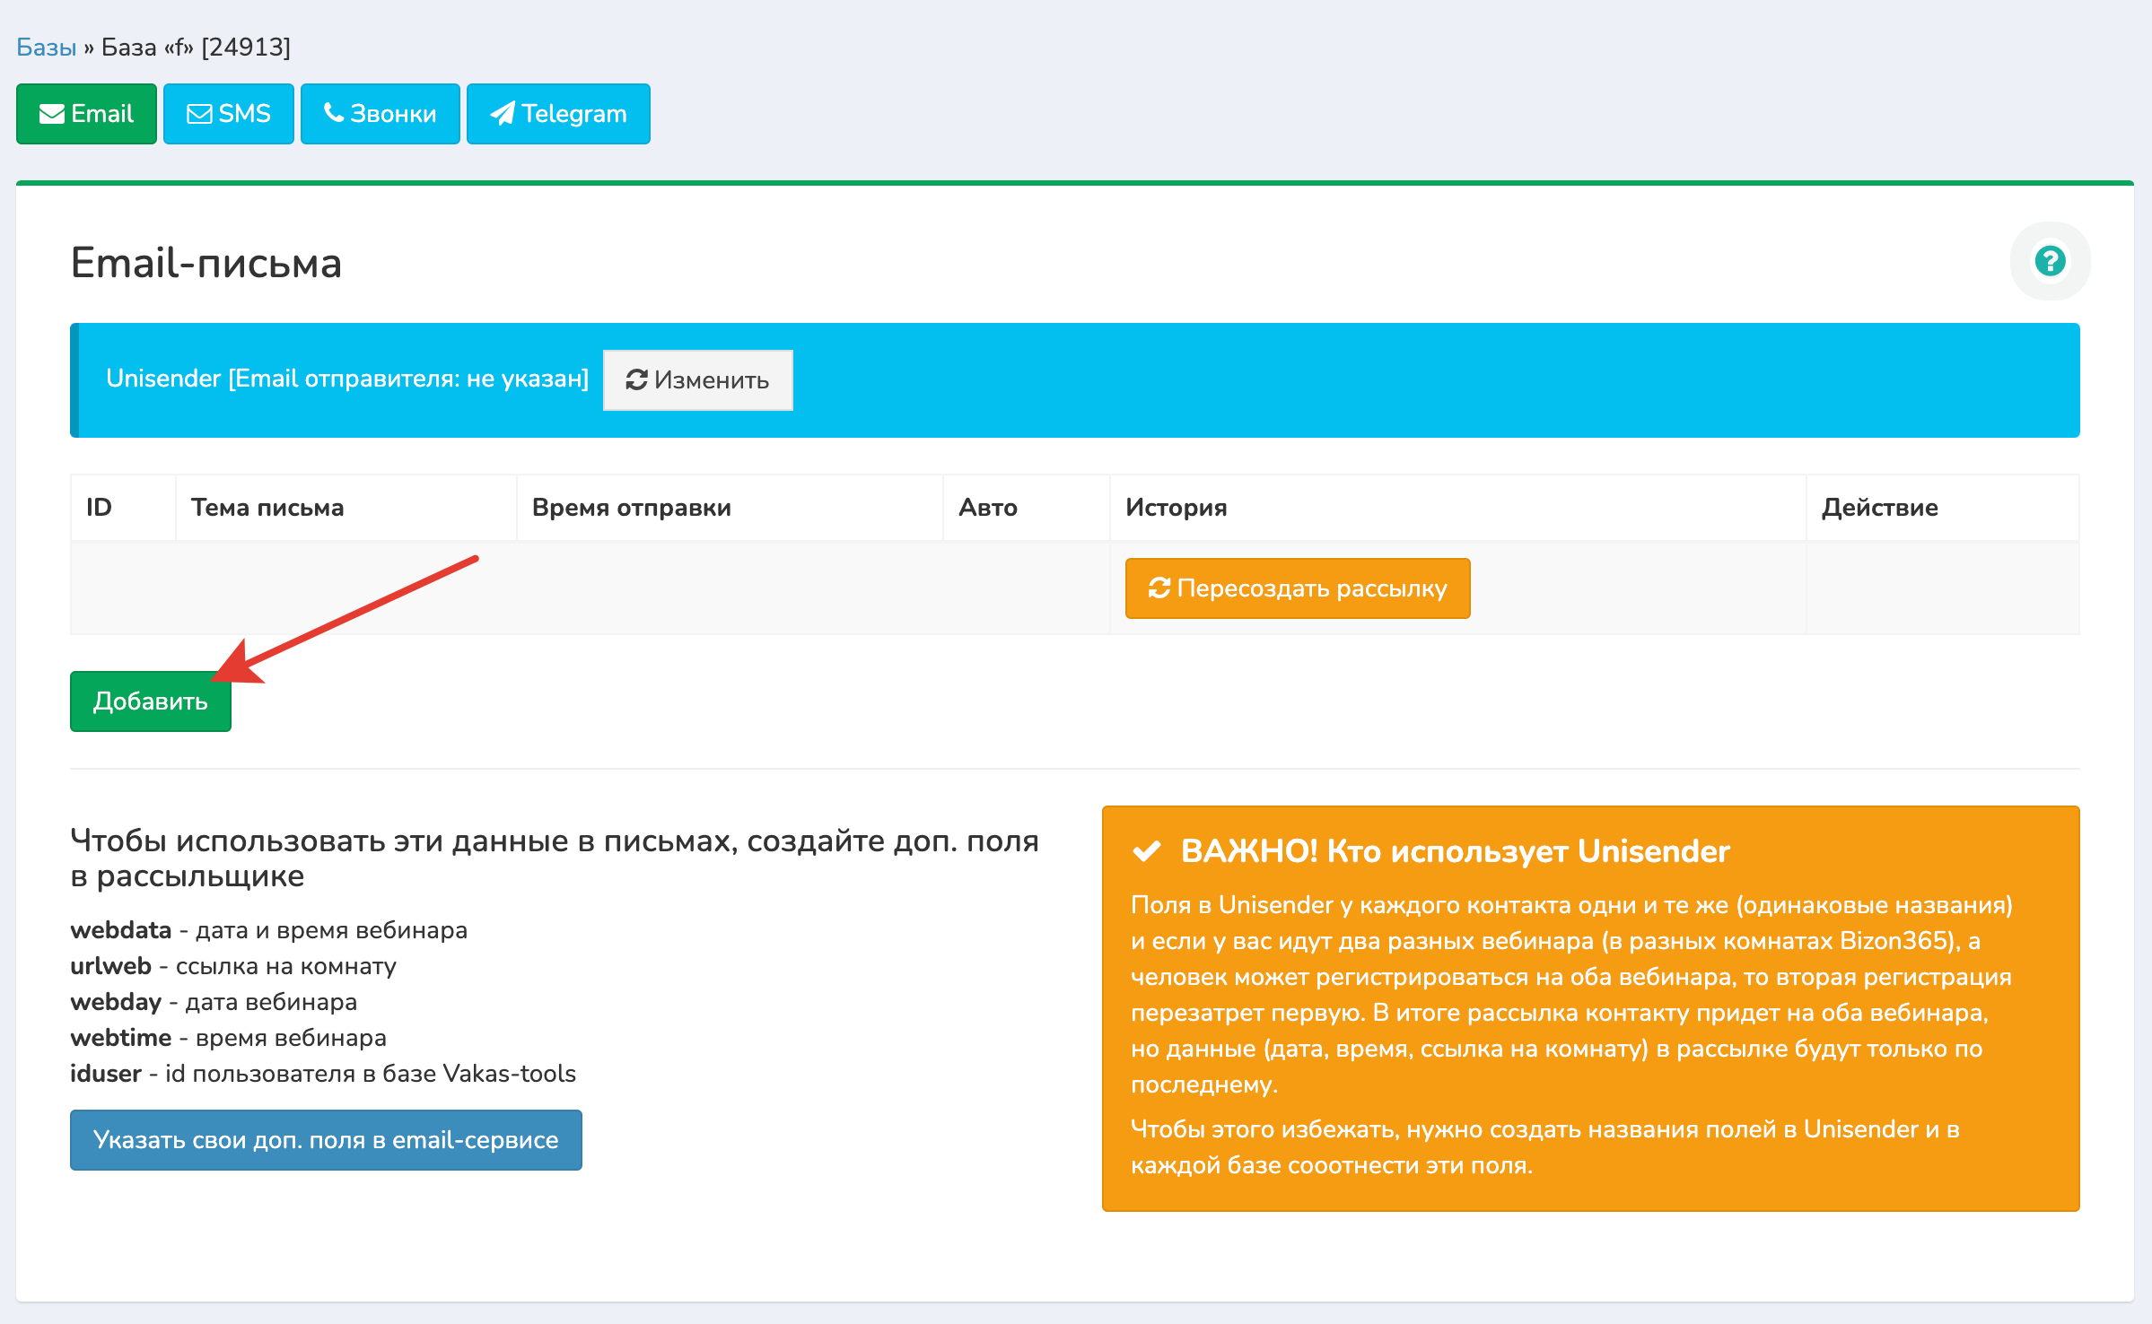Click the Время отправки column header

coord(631,508)
